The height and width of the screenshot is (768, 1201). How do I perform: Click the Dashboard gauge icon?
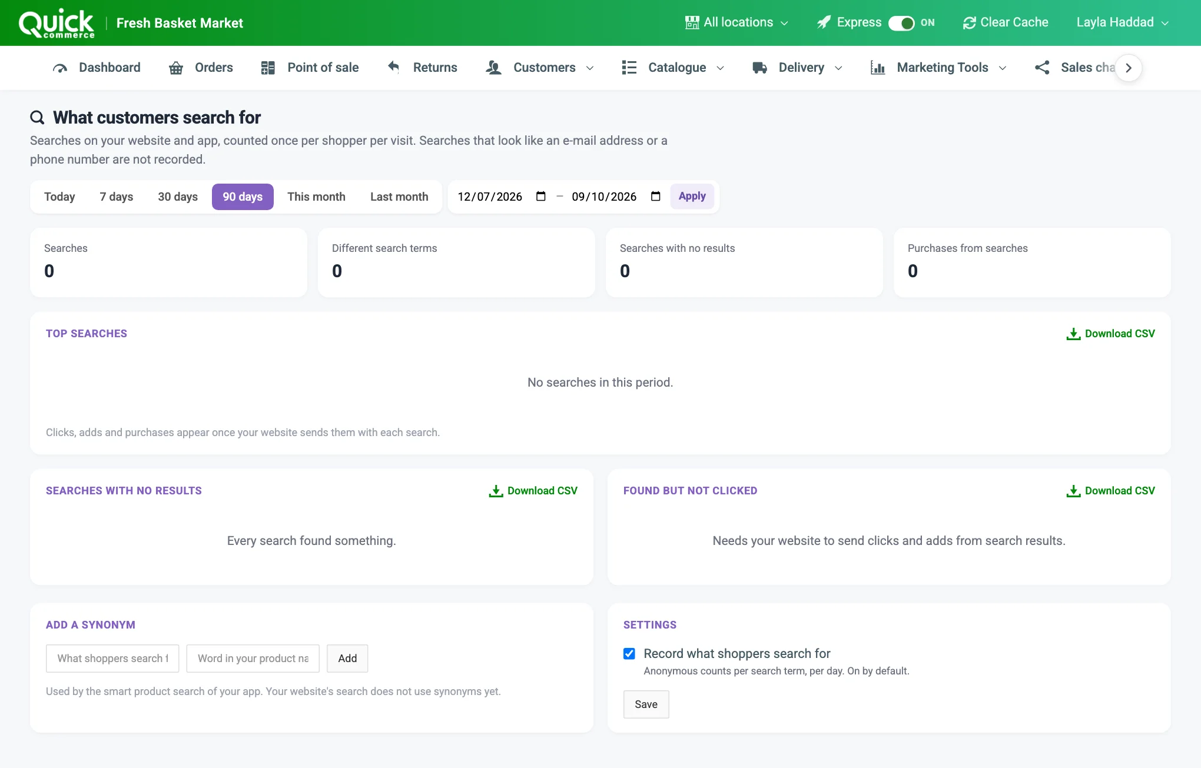click(59, 68)
